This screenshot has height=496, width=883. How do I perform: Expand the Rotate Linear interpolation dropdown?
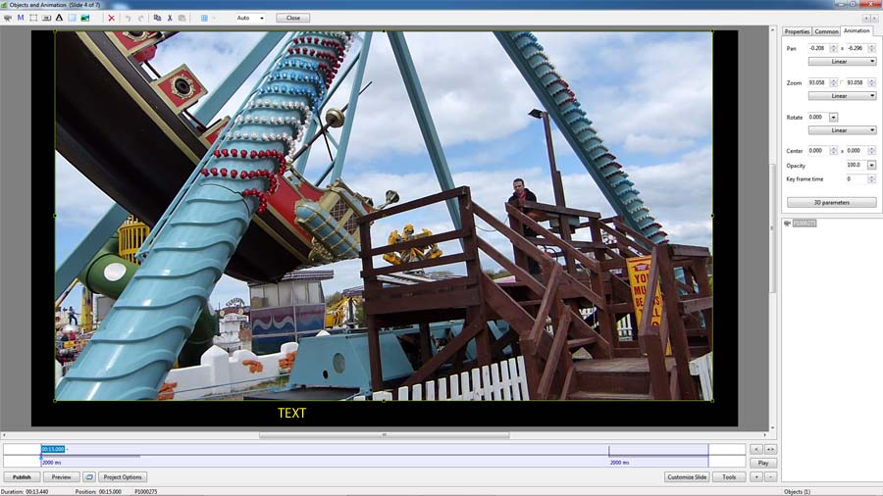click(x=841, y=129)
